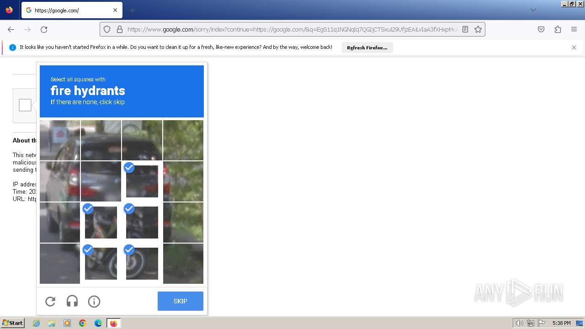Go forward one page

27,29
